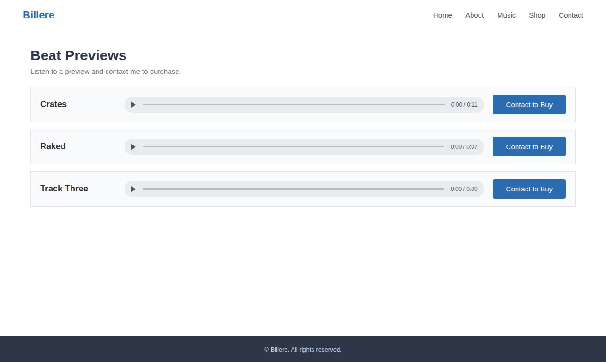The height and width of the screenshot is (362, 606).
Task: Click the 0:00 / 0:11 time readout
Action: (464, 105)
